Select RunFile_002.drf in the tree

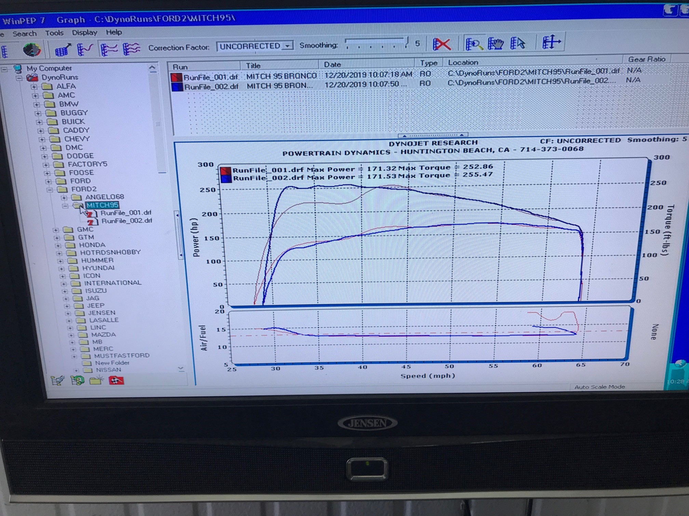[x=127, y=221]
